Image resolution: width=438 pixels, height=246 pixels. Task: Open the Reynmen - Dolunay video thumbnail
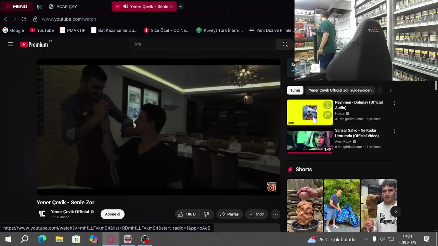pos(310,112)
